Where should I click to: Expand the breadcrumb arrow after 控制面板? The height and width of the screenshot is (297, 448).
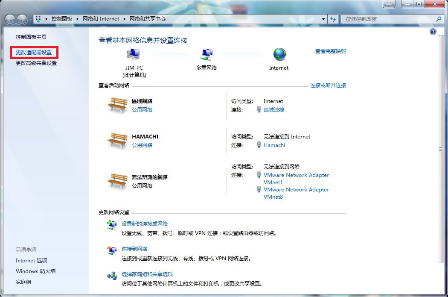coord(78,19)
